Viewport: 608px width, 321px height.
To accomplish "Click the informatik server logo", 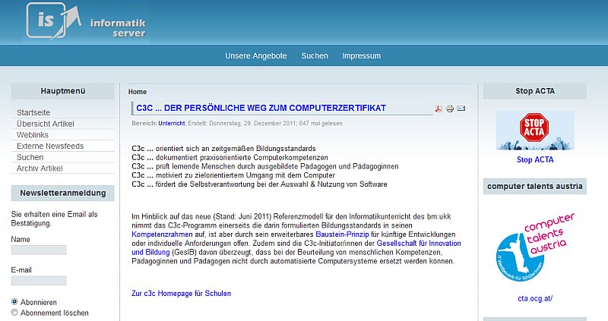I will coord(87,21).
